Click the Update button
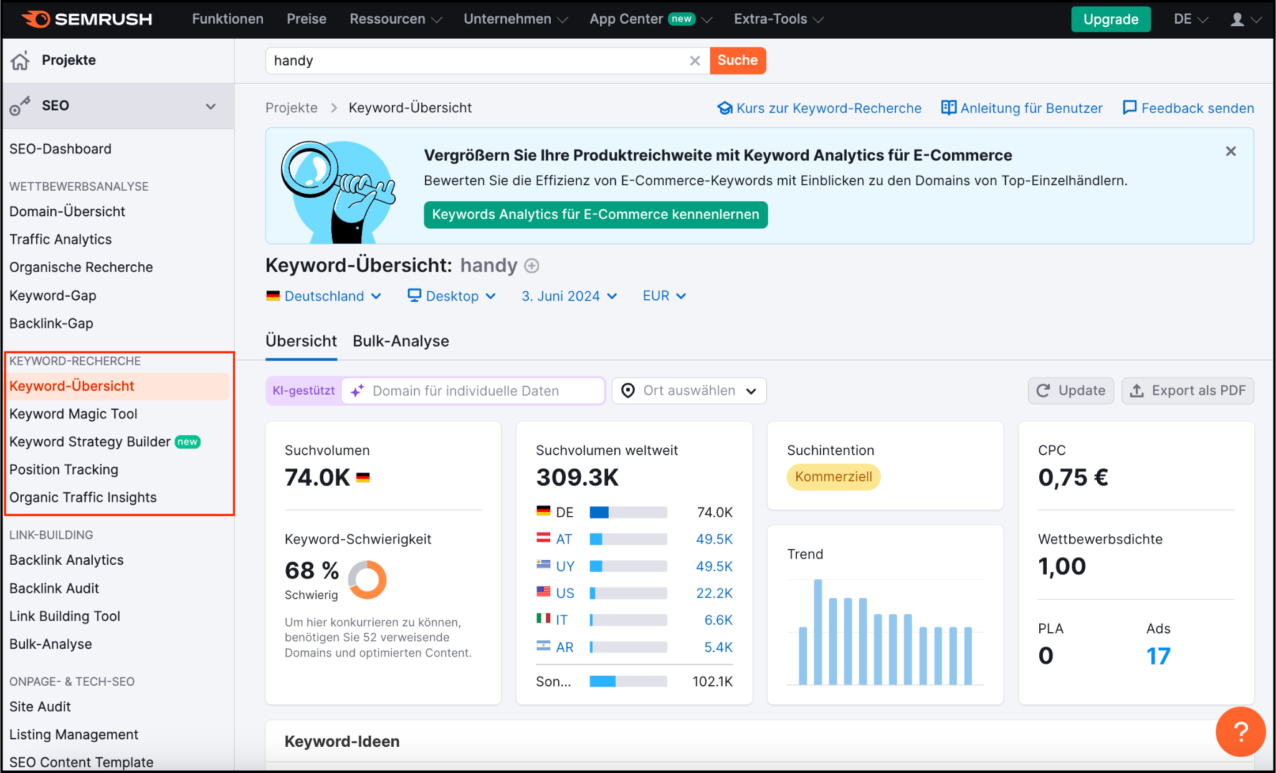Viewport: 1276px width, 773px height. (x=1070, y=391)
